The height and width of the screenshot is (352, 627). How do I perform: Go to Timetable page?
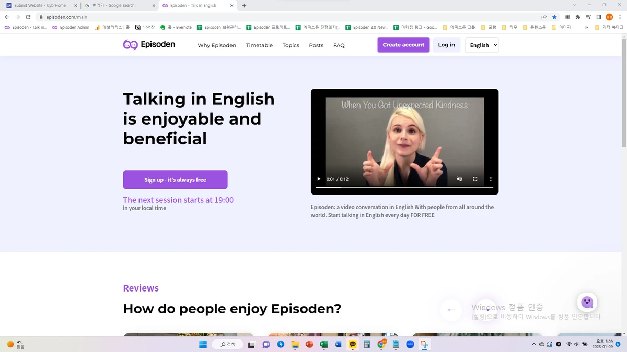(259, 45)
